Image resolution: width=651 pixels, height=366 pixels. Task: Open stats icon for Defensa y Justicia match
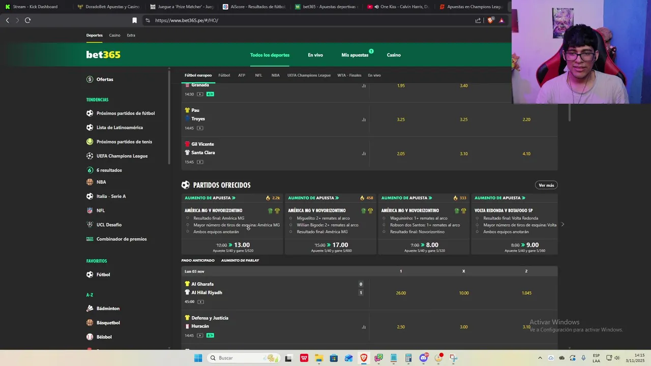pyautogui.click(x=364, y=327)
